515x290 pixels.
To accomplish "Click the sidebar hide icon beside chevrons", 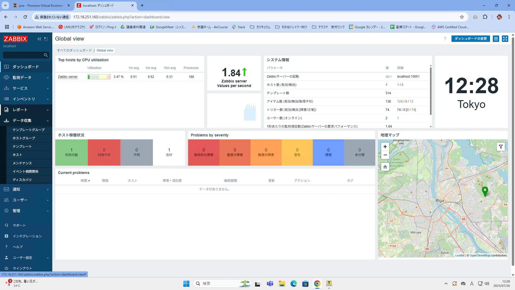I will [x=46, y=39].
